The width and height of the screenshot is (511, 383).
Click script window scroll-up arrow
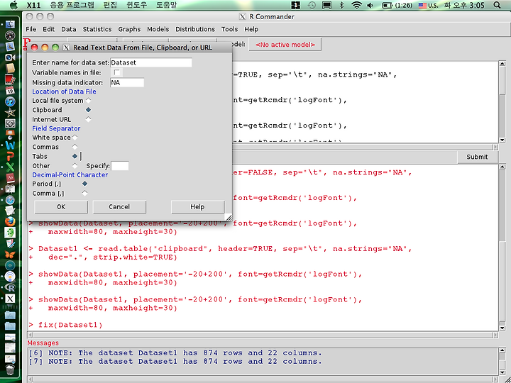tap(502, 64)
